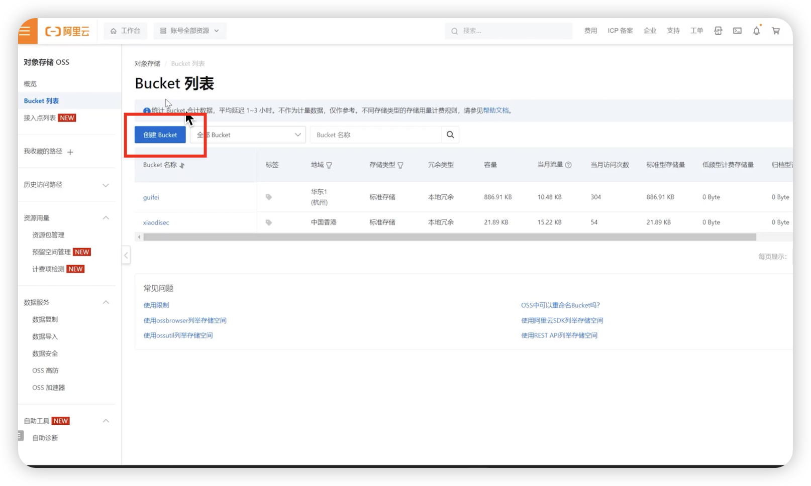Open 接入点列表 in the sidebar
This screenshot has height=486, width=811.
coord(40,118)
